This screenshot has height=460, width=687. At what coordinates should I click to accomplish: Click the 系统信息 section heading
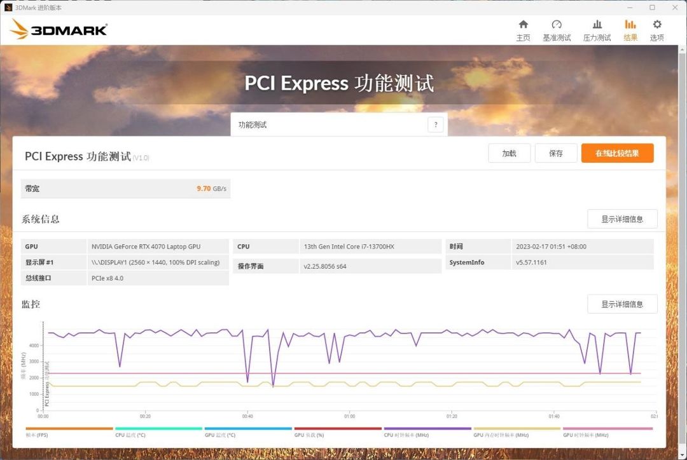tap(40, 219)
